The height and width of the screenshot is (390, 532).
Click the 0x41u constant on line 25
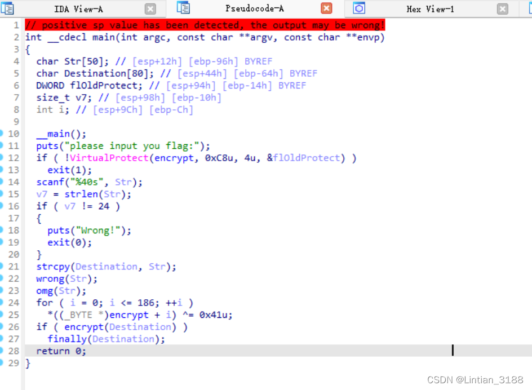213,314
